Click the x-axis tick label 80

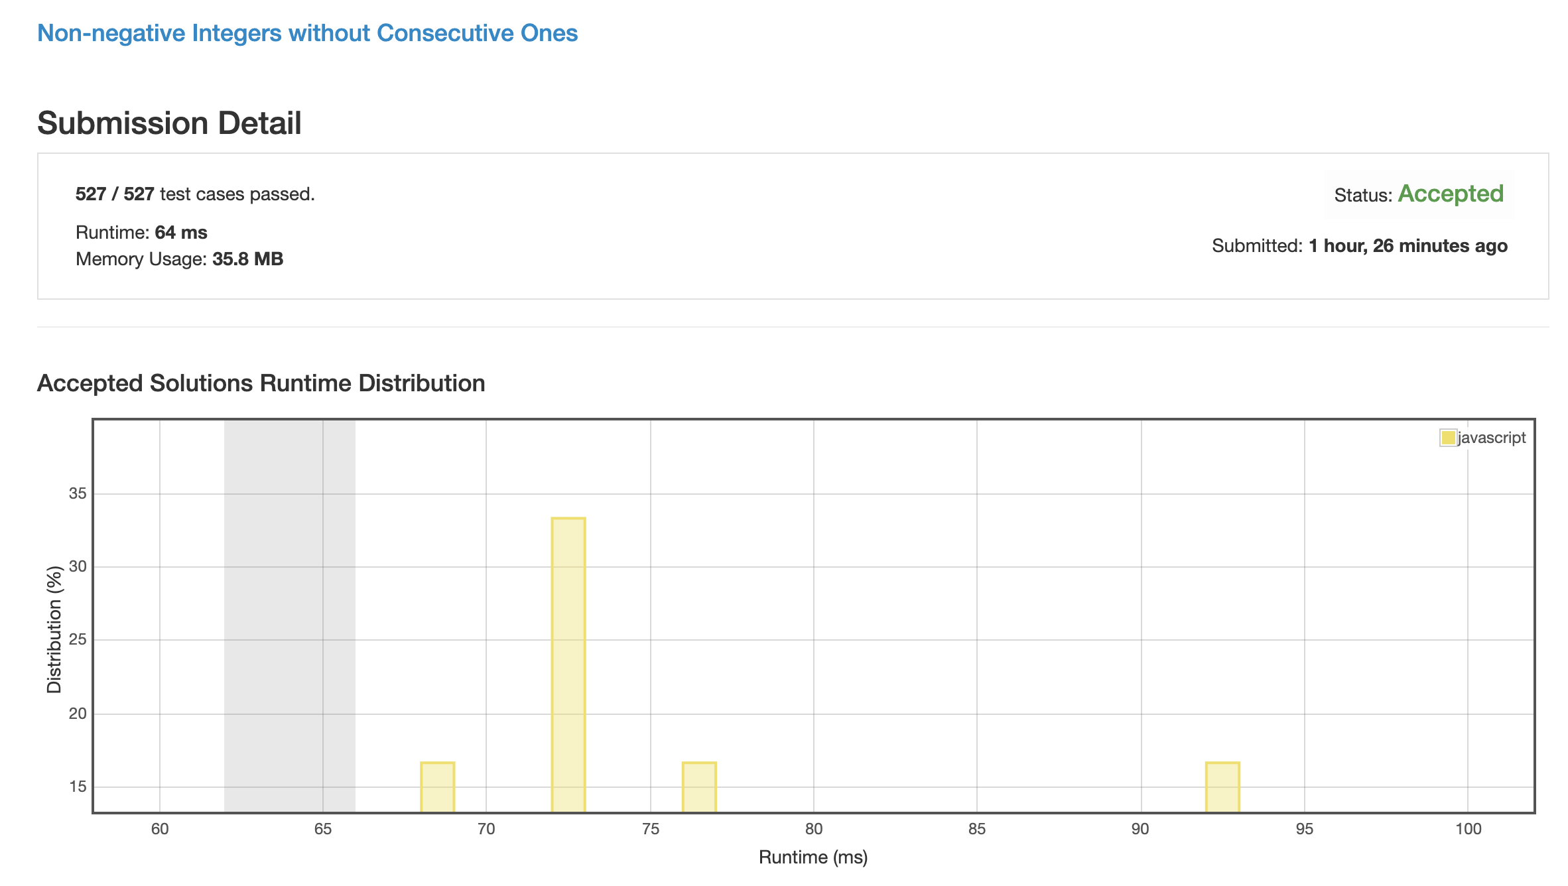point(814,829)
